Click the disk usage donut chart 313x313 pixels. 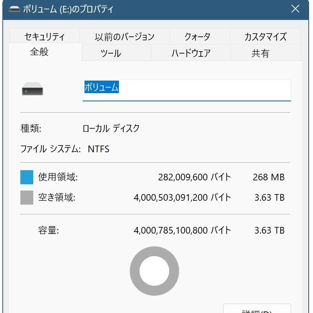pos(154,271)
